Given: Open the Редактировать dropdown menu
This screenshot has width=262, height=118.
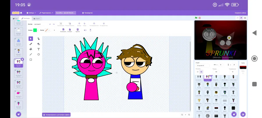Looking at the screenshot, I should [x=46, y=13].
